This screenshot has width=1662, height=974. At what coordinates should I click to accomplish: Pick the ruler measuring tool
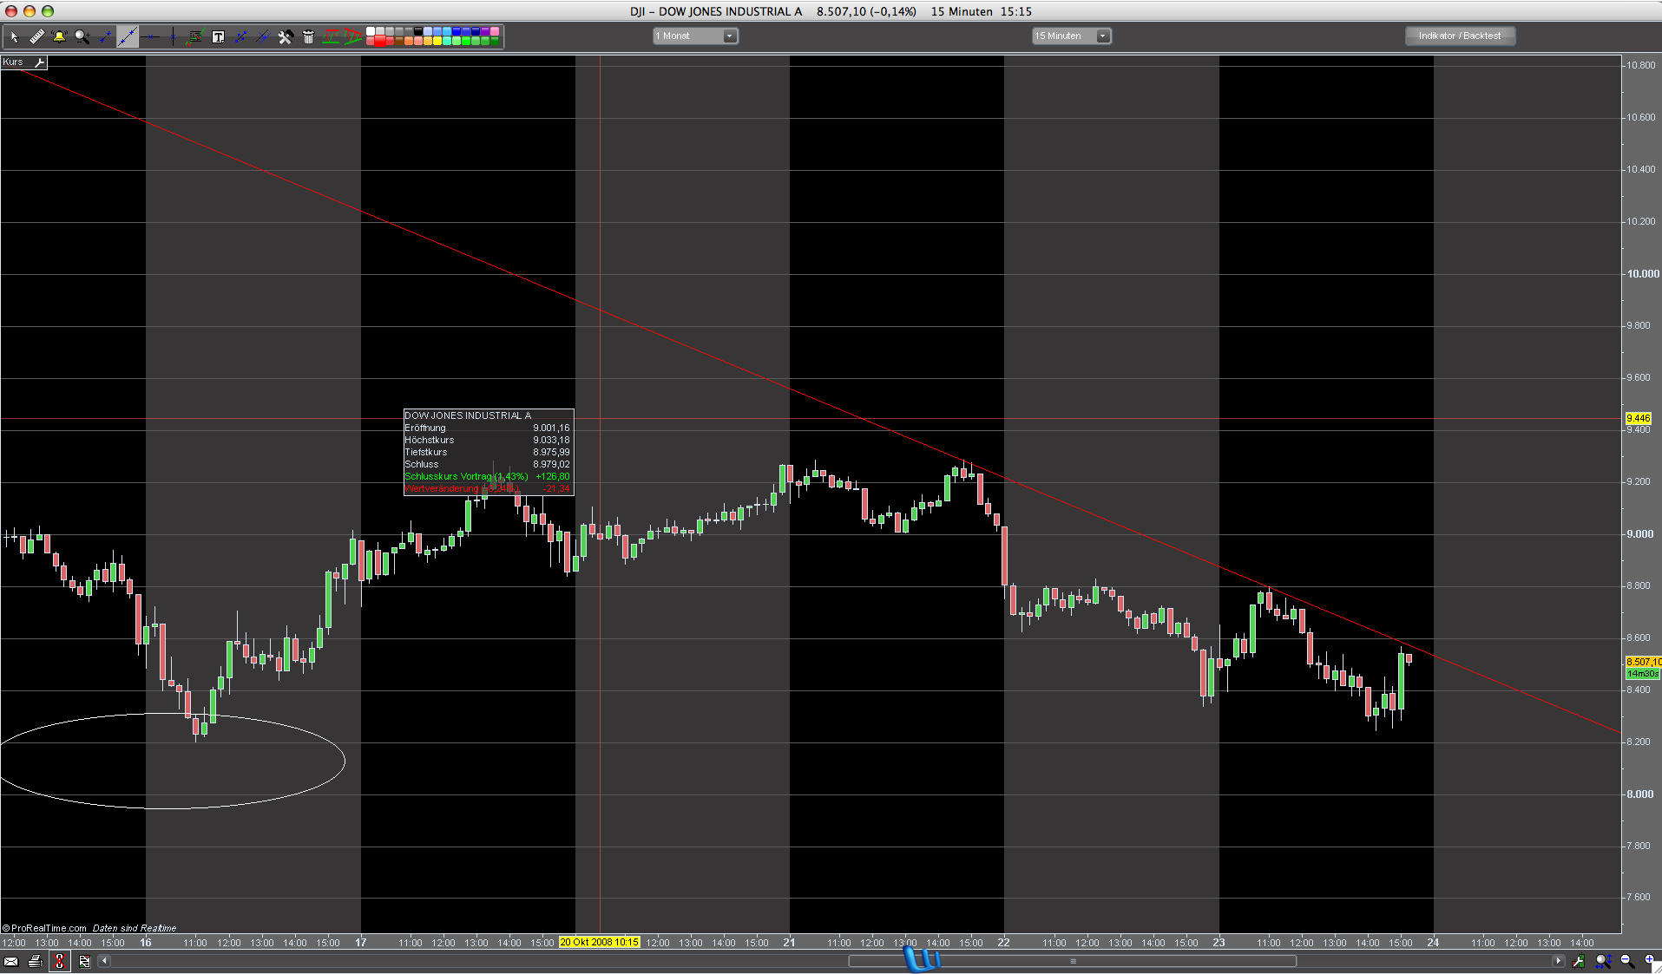(36, 36)
